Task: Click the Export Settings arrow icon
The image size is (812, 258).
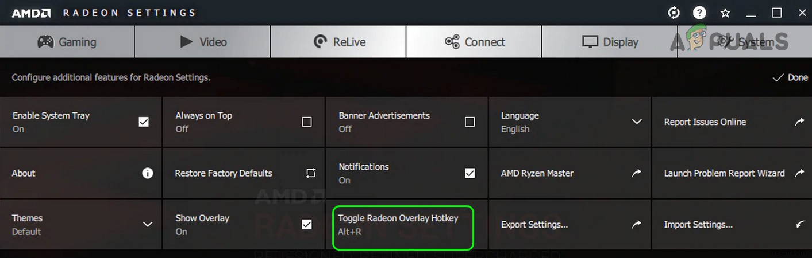Action: 636,225
